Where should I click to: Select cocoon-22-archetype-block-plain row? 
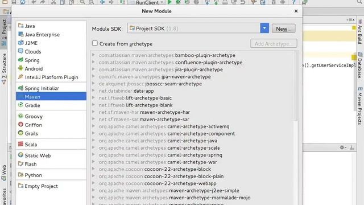[x=192, y=176]
